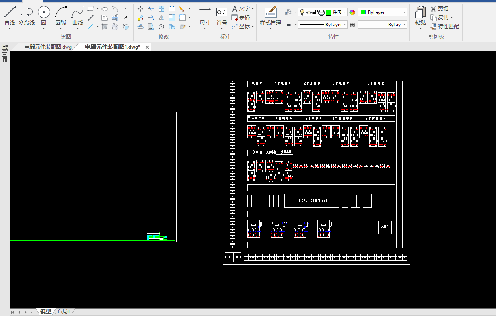
Task: Expand the 文字 text dropdown
Action: click(252, 8)
